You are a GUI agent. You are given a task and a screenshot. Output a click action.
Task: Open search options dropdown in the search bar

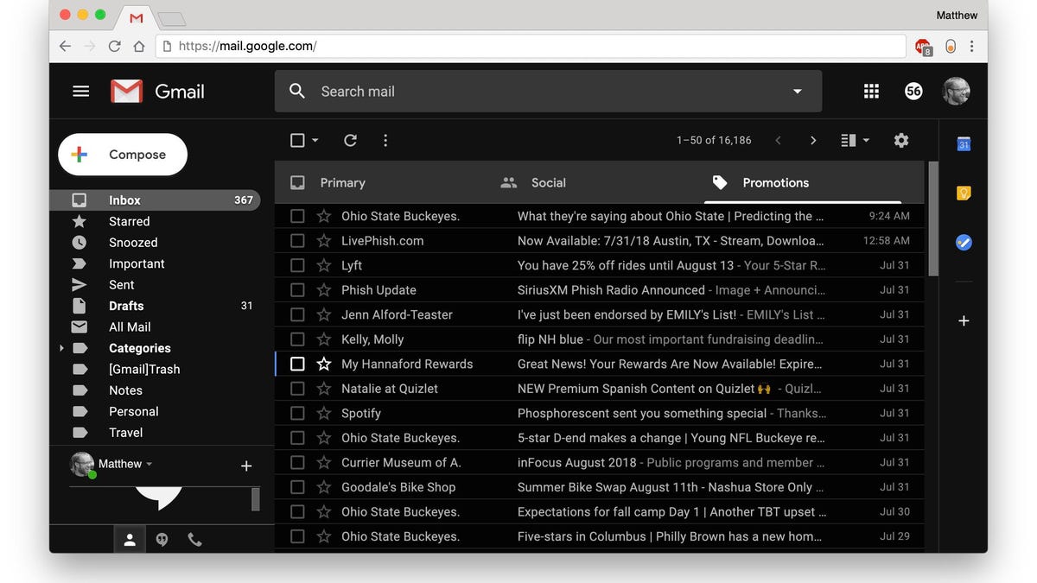click(x=795, y=90)
